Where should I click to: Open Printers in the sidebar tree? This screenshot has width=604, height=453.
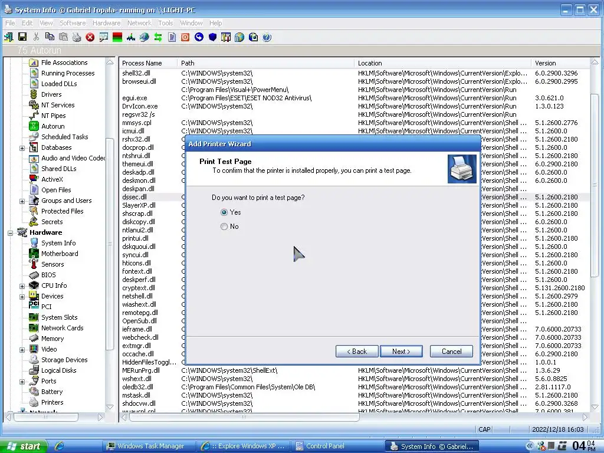[x=52, y=402]
